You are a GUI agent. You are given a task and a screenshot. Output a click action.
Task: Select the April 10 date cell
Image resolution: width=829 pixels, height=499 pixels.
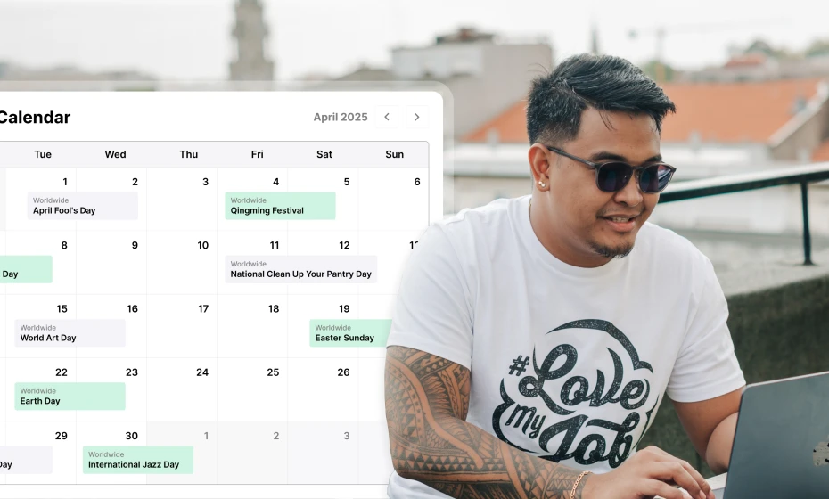click(183, 263)
